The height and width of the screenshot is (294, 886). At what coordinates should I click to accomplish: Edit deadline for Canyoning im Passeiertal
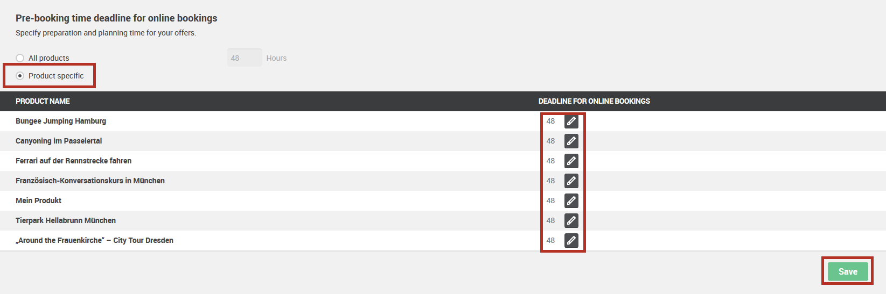coord(571,141)
